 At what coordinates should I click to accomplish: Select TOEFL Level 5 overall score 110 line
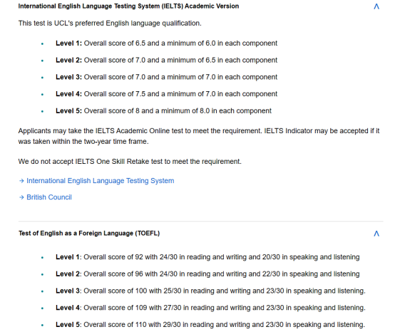tap(210, 325)
